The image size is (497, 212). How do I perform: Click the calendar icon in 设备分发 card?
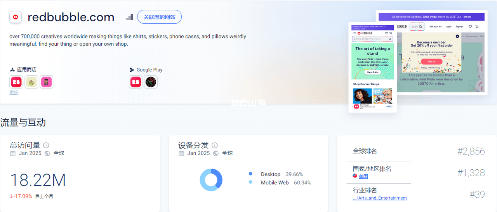coord(181,153)
